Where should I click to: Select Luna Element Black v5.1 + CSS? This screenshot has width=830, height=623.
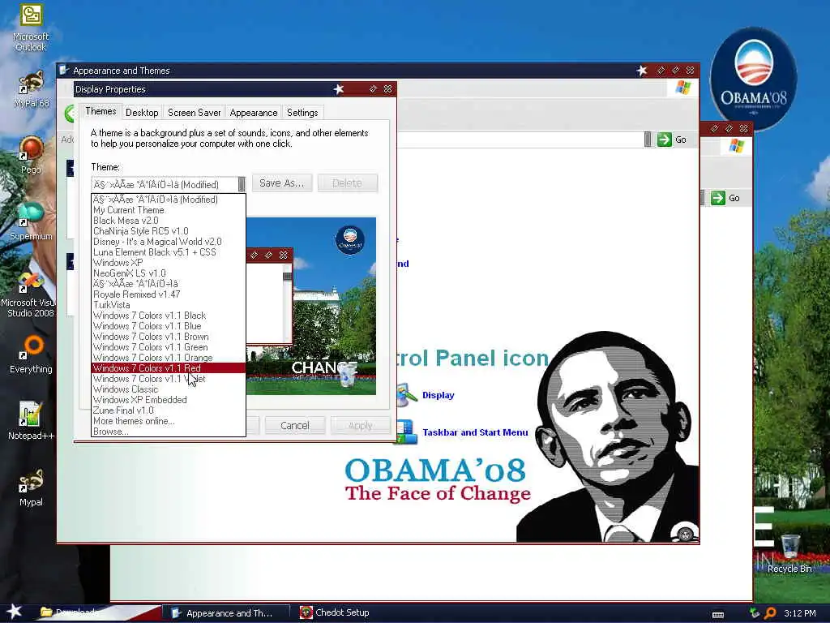(169, 252)
